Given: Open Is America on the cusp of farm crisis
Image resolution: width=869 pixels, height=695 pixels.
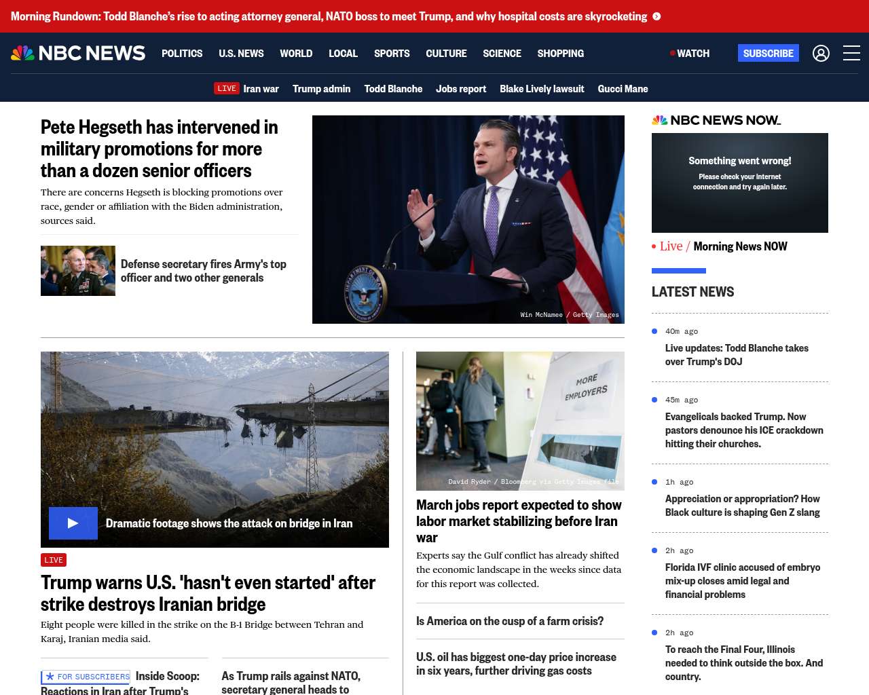Looking at the screenshot, I should [510, 621].
